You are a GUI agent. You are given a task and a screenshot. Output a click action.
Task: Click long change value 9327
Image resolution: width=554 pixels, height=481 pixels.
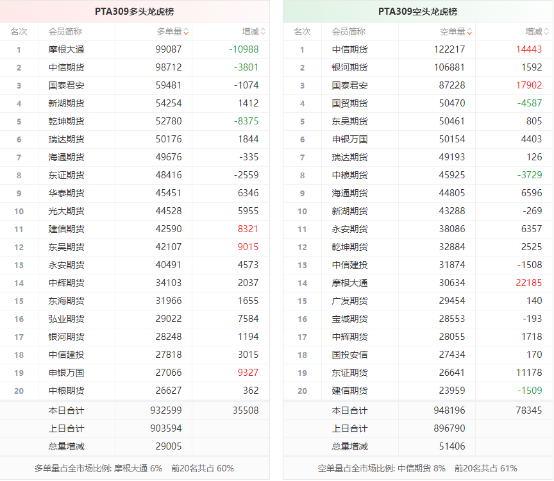pyautogui.click(x=248, y=373)
